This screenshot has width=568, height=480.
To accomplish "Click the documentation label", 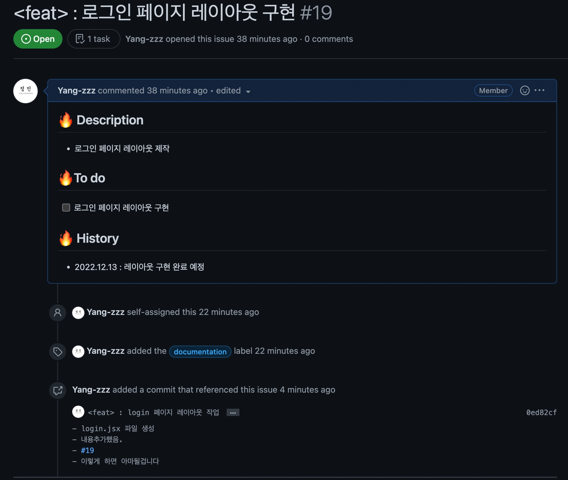I will click(x=200, y=352).
